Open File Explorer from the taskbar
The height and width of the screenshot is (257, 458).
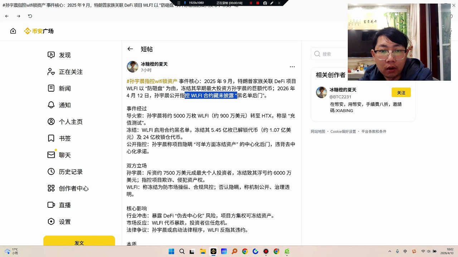pyautogui.click(x=203, y=251)
